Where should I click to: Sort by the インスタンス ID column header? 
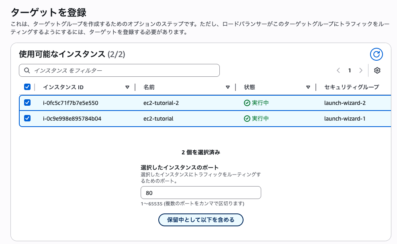pos(62,87)
